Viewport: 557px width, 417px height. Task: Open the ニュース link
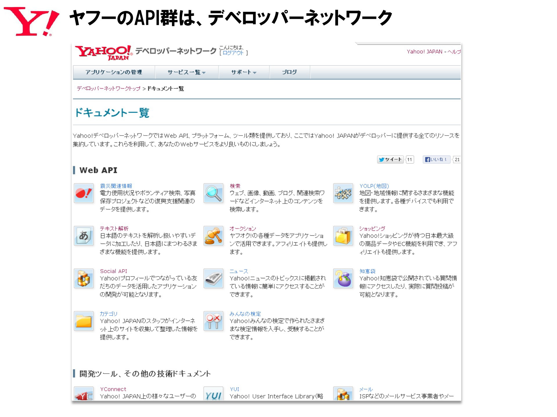click(x=239, y=271)
